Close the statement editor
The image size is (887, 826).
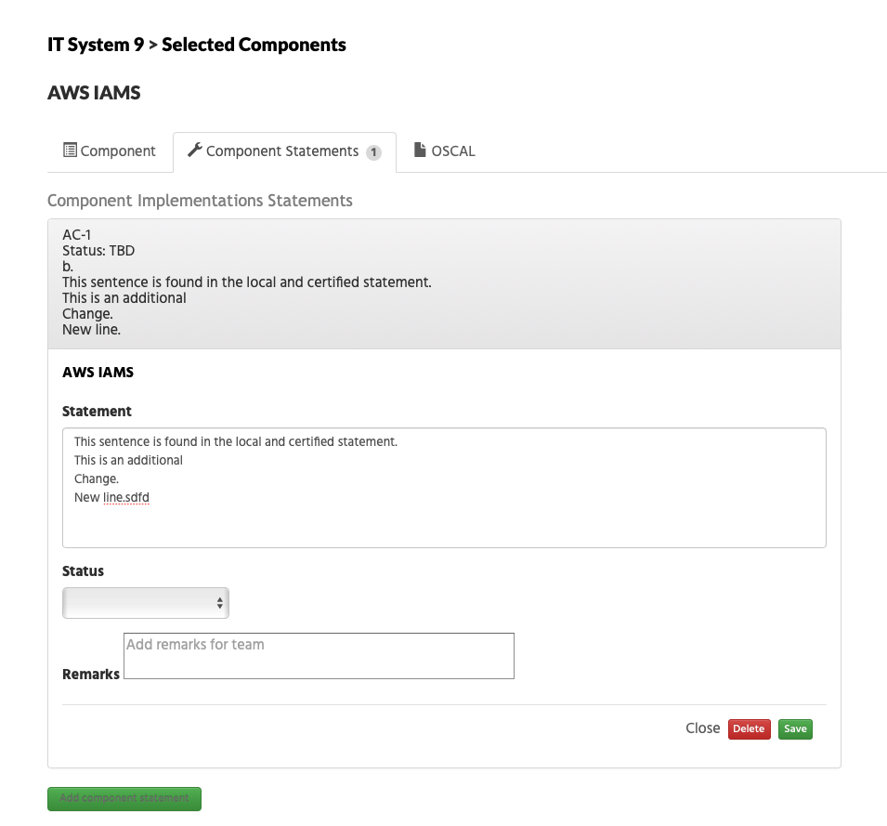(x=702, y=728)
